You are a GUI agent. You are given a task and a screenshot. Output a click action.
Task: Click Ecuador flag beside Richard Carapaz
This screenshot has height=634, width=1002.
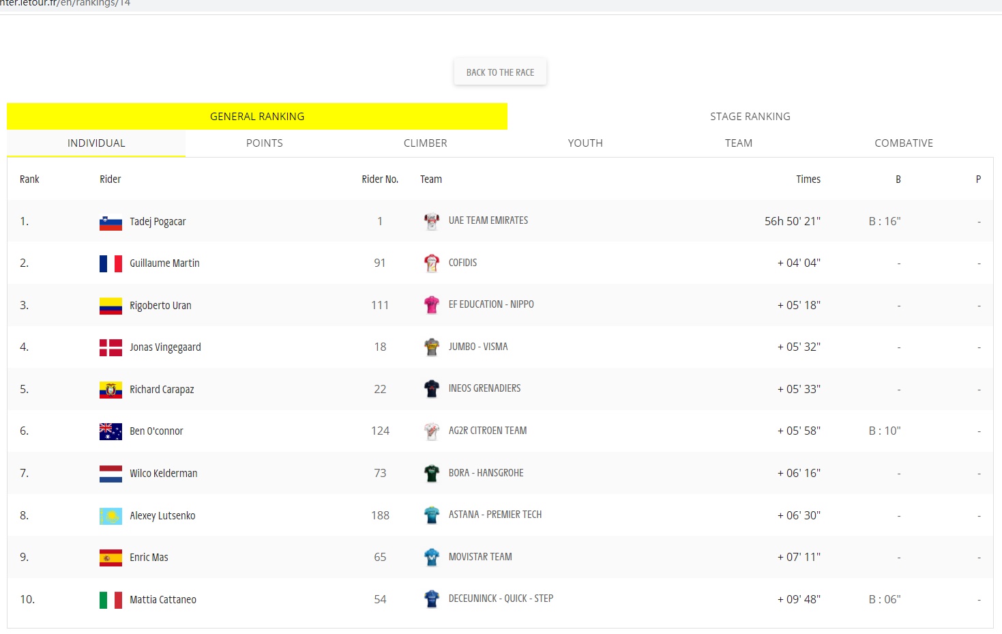(x=110, y=390)
